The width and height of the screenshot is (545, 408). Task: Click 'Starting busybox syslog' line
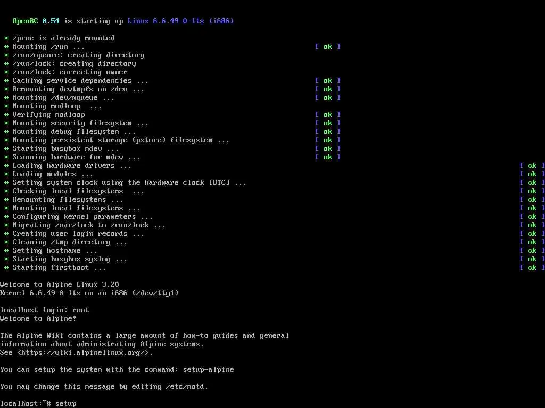click(70, 259)
